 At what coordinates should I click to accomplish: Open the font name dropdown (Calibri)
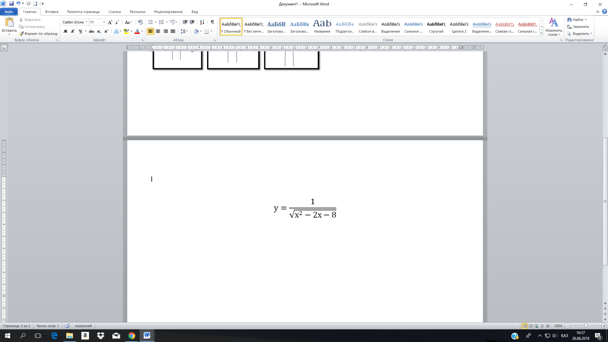tap(86, 22)
